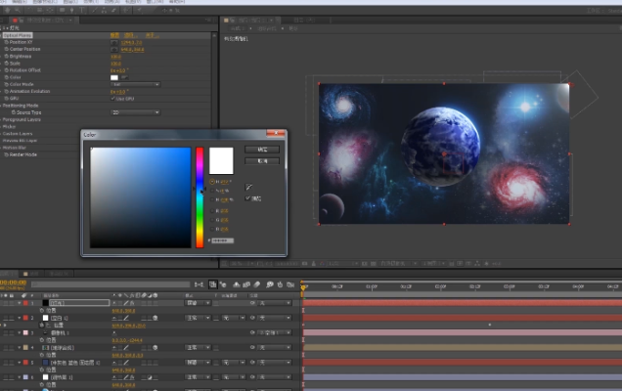
Task: Click the Center Position crosshair target icon
Action: point(114,50)
